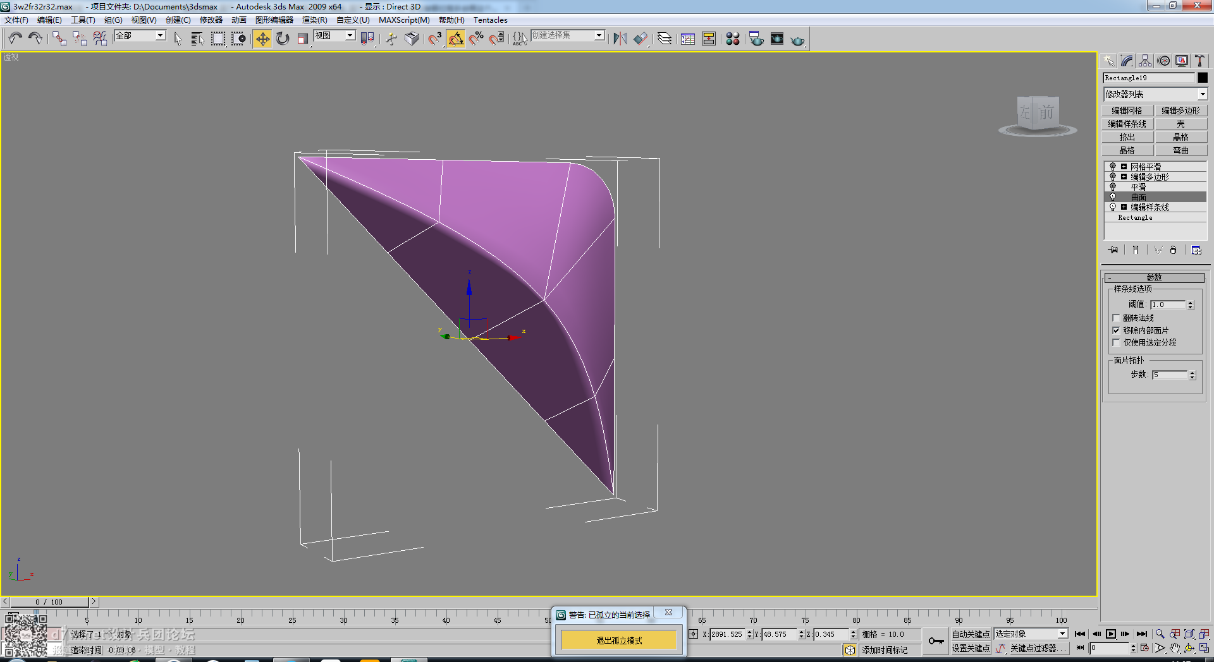Activate the Select and Scale tool
Image resolution: width=1214 pixels, height=662 pixels.
tap(303, 39)
